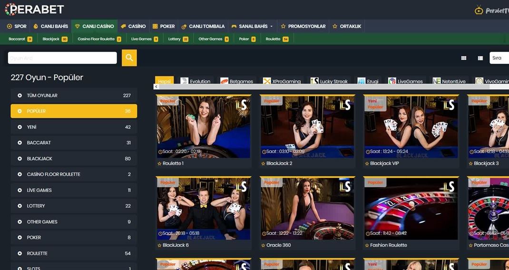Screen dimensions: 509x270
Task: Click the Canlı Casino diamond icon
Action: (77, 26)
